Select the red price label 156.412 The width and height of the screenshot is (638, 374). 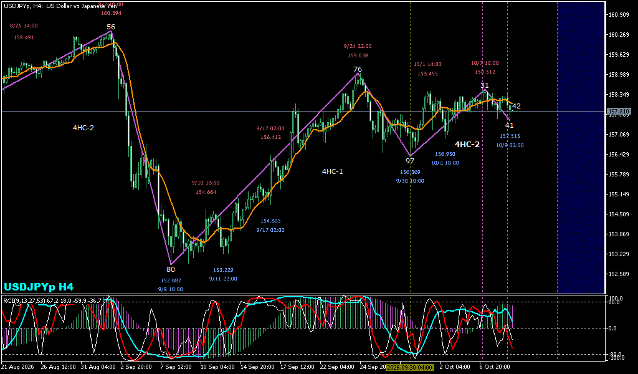tap(271, 138)
